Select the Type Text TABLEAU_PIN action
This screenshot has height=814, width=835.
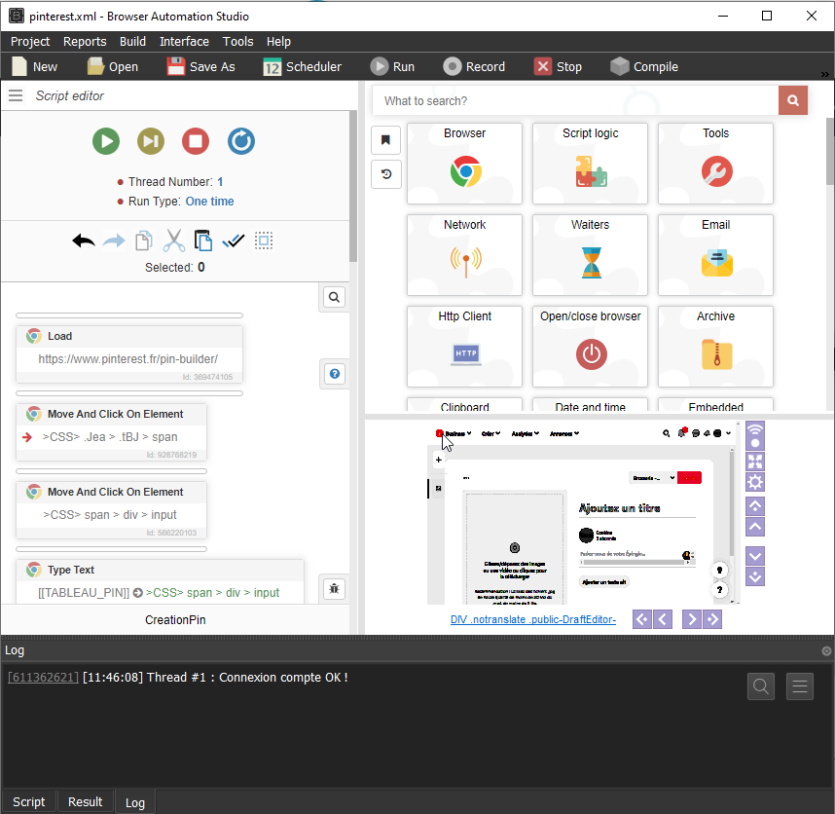click(160, 581)
